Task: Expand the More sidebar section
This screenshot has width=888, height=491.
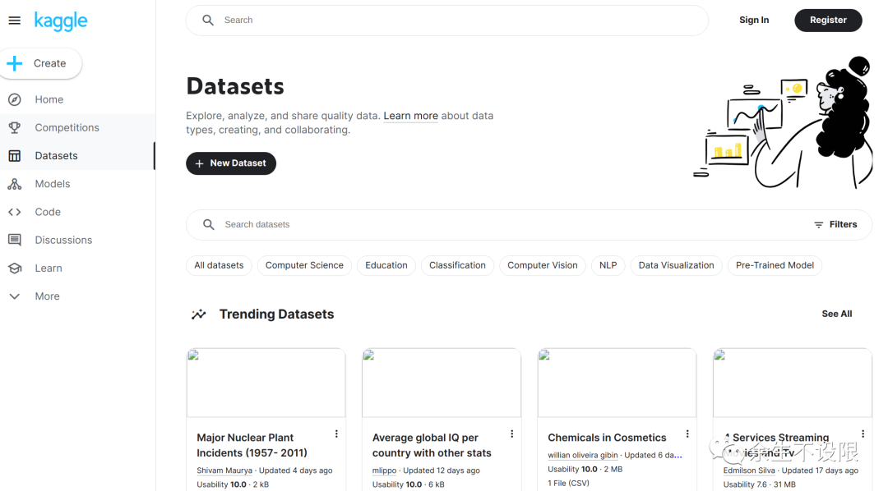Action: tap(77, 296)
